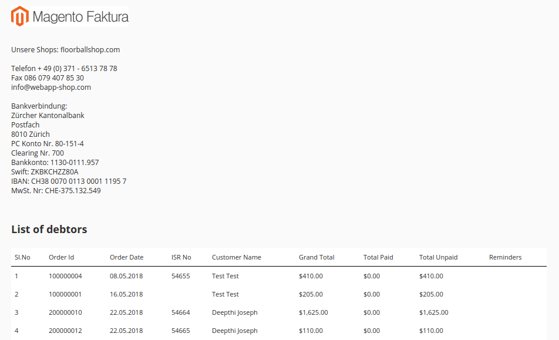The image size is (559, 340).
Task: Click the info@webapp-shop.com email address
Action: 51,87
